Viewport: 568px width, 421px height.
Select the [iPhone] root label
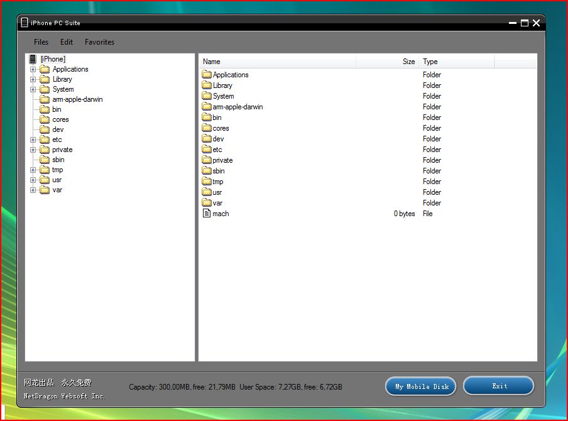[x=53, y=59]
